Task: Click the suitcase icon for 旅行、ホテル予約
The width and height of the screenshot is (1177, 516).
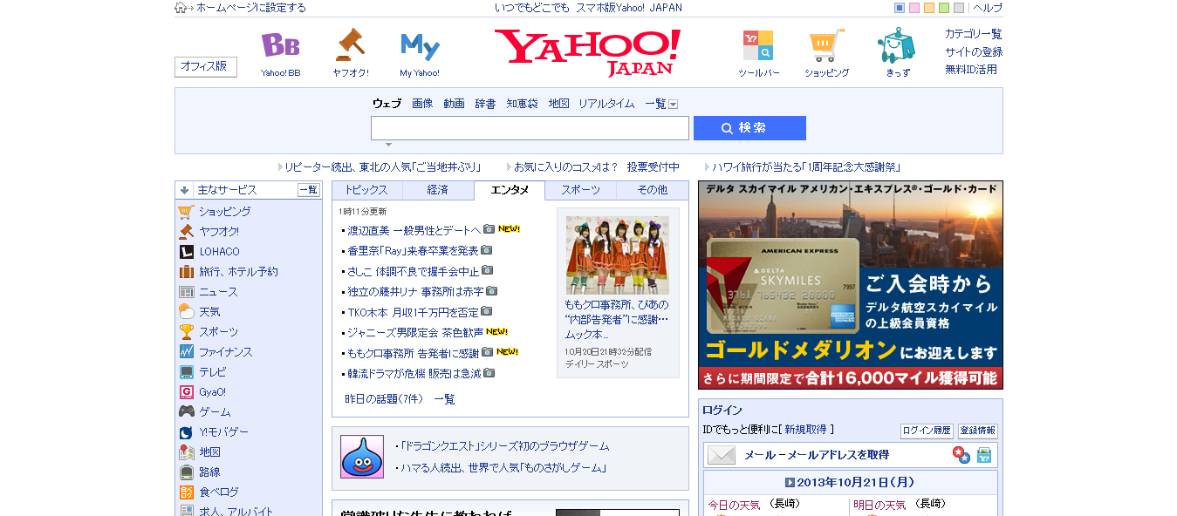Action: (x=186, y=271)
